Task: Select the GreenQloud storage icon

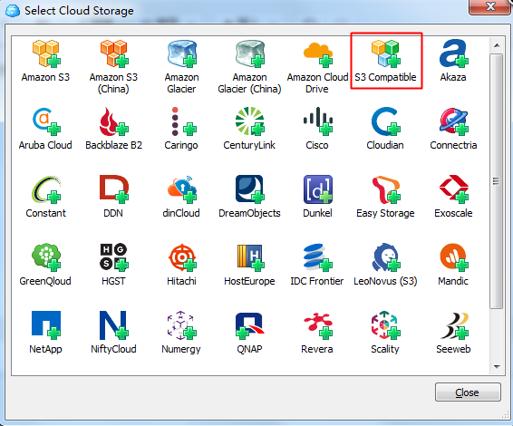Action: (x=46, y=257)
